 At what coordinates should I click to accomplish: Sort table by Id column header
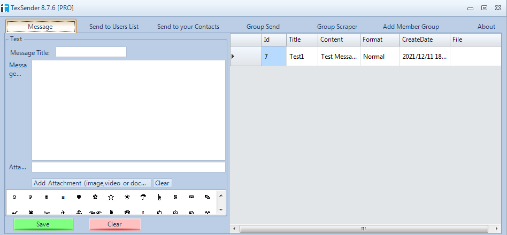click(x=274, y=40)
